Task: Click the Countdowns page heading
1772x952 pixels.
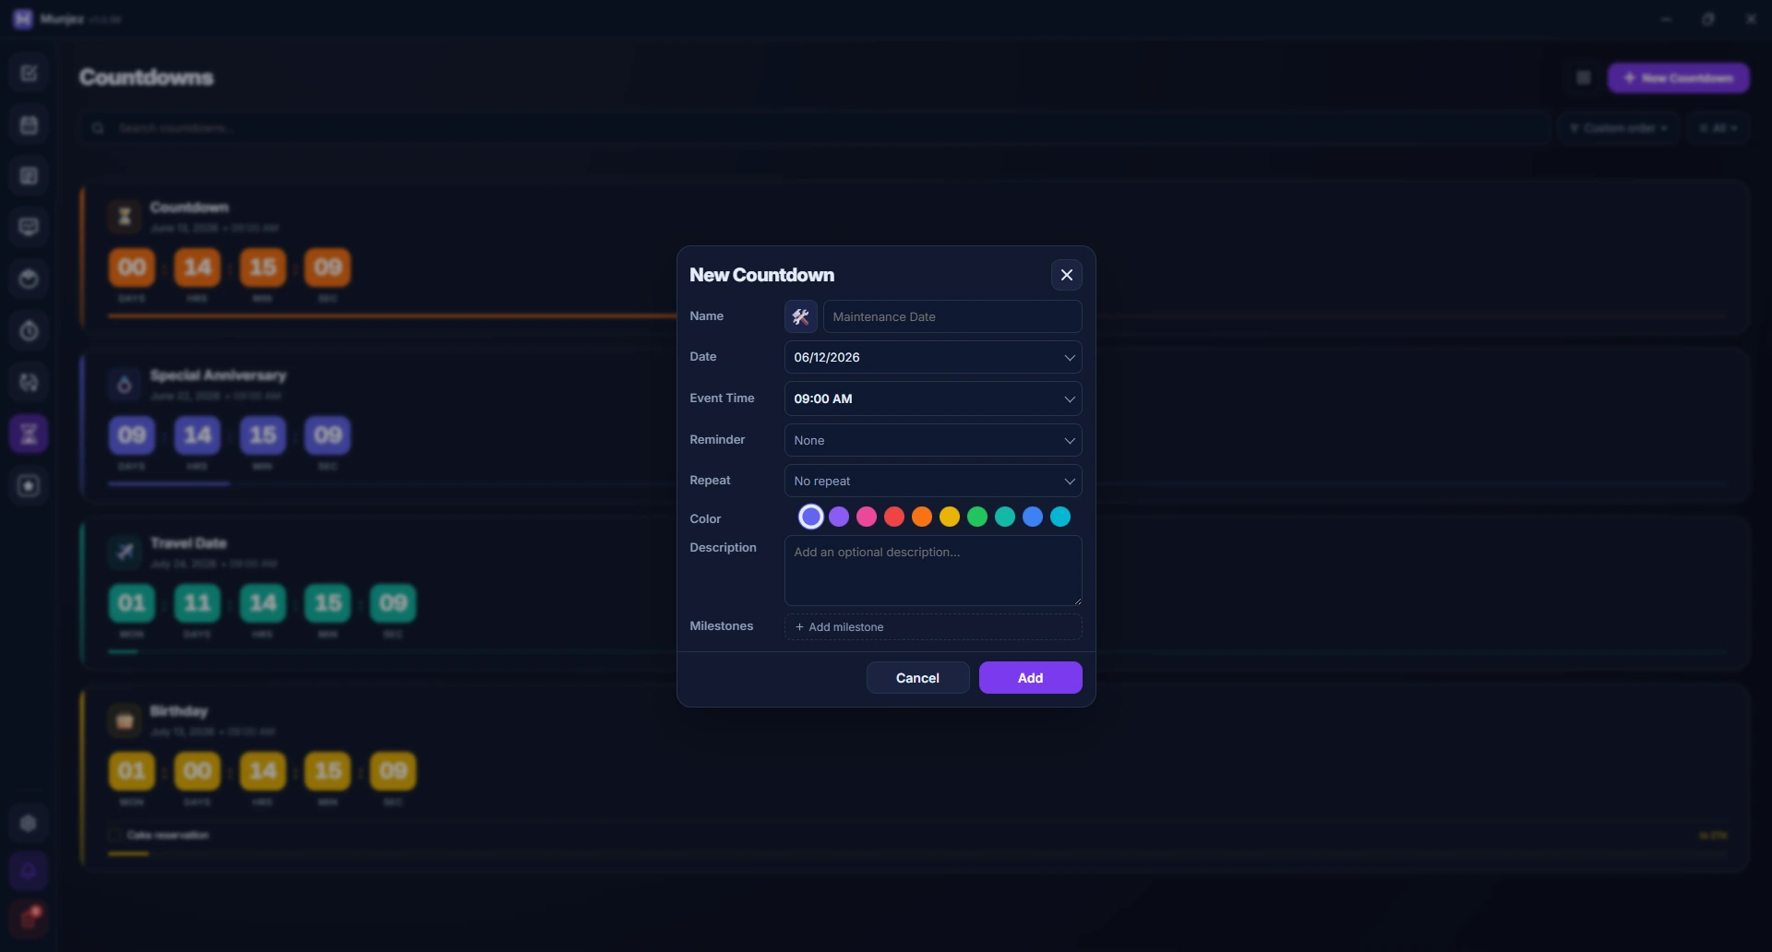Action: 146,77
